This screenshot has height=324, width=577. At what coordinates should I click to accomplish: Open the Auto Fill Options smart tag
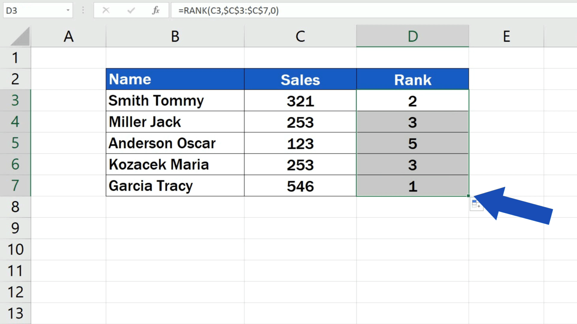click(x=476, y=204)
